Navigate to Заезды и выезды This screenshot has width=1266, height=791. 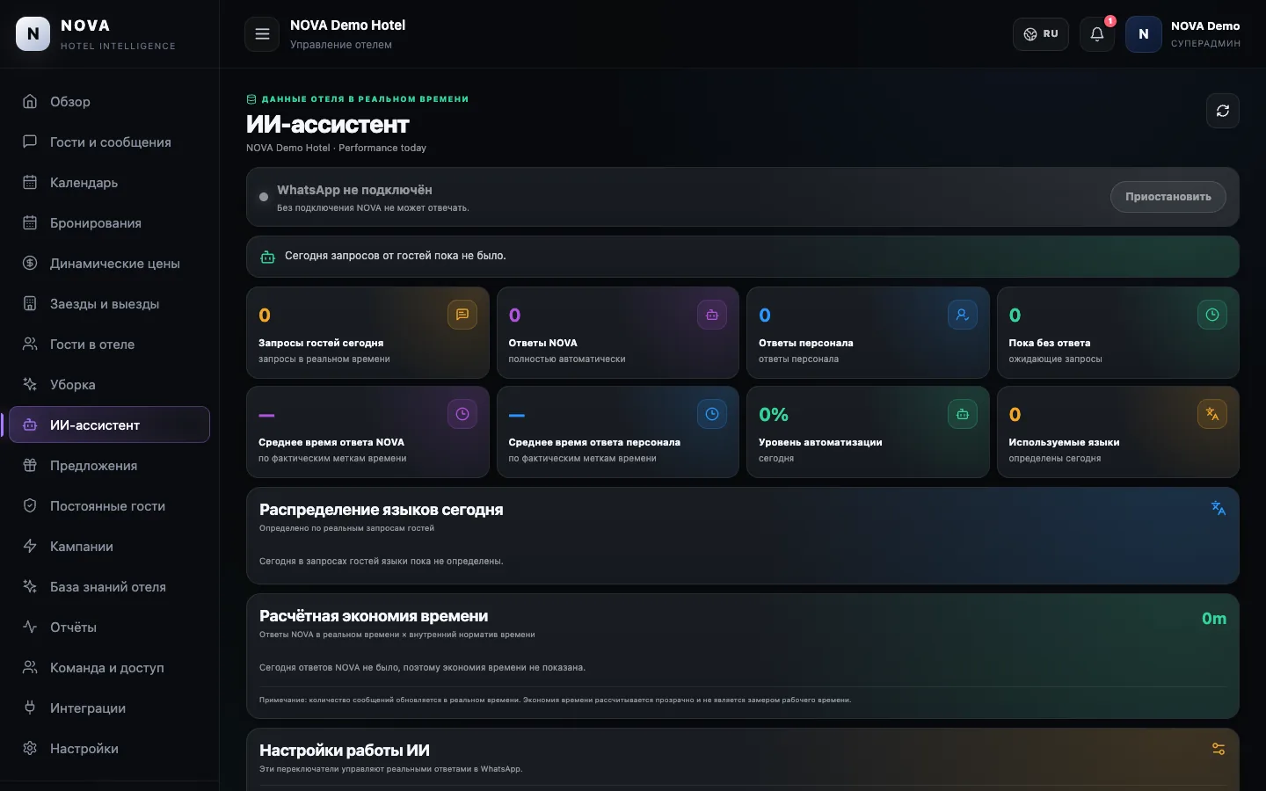point(109,304)
